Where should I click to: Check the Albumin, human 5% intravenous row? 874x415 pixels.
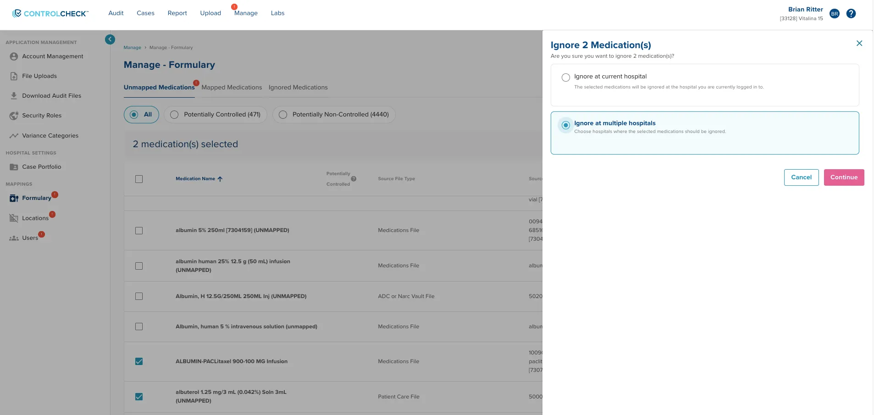(139, 326)
